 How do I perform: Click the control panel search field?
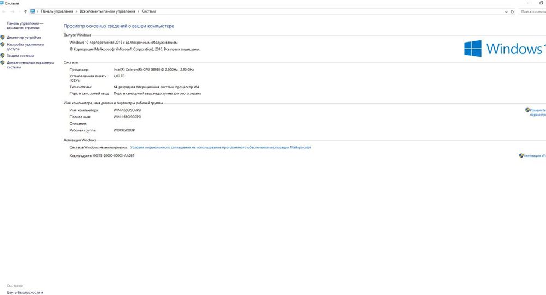pos(533,12)
